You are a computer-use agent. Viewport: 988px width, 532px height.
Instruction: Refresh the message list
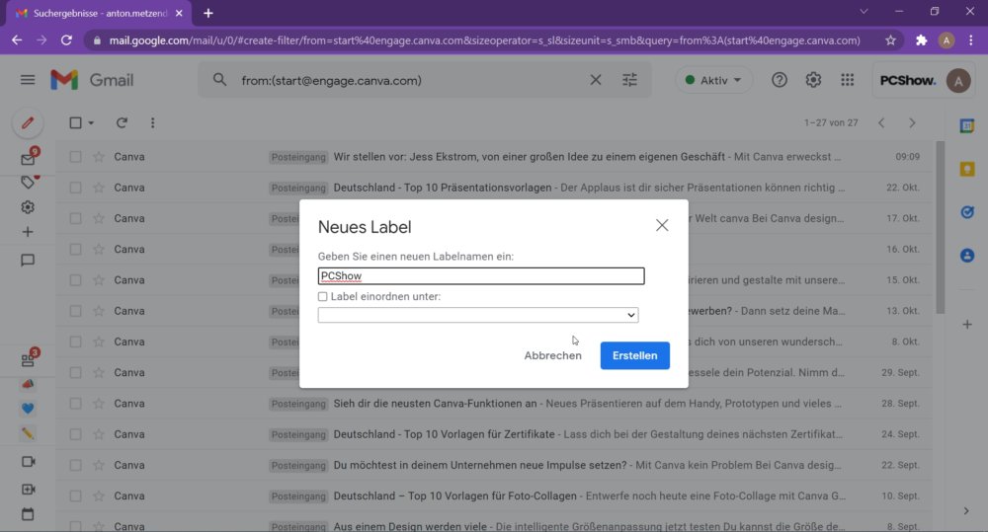122,122
